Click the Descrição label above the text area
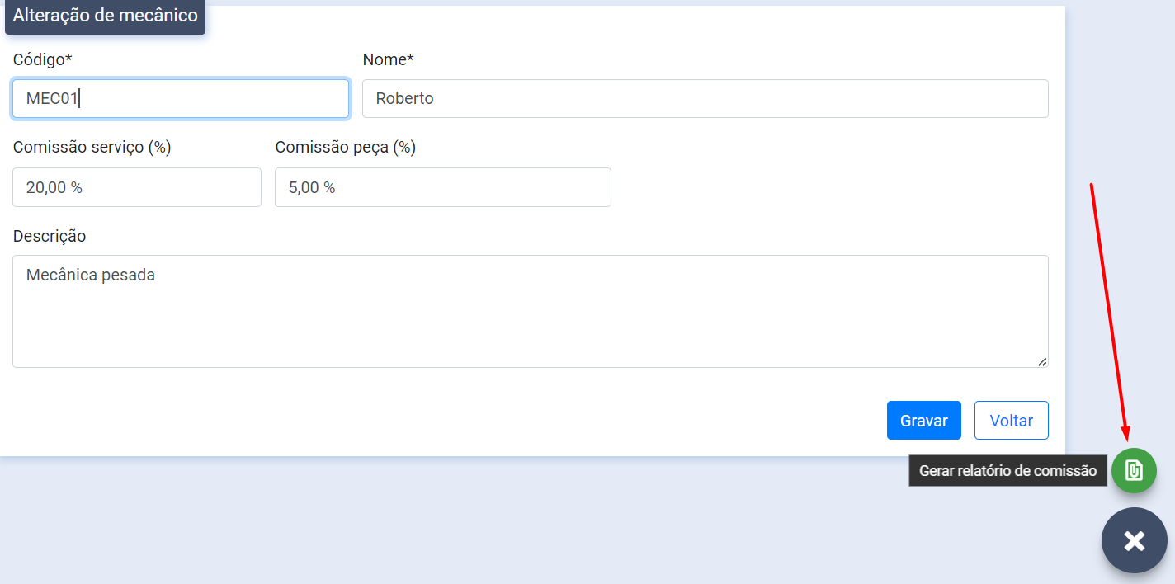 point(50,236)
